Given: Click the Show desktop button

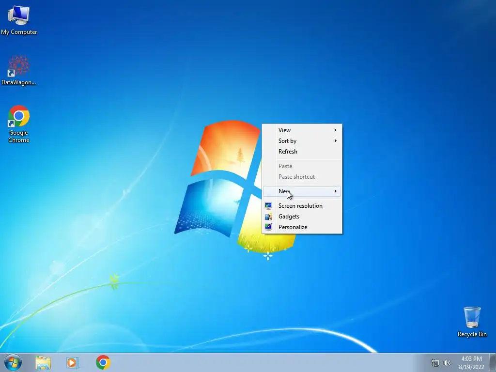Looking at the screenshot, I should pos(493,362).
